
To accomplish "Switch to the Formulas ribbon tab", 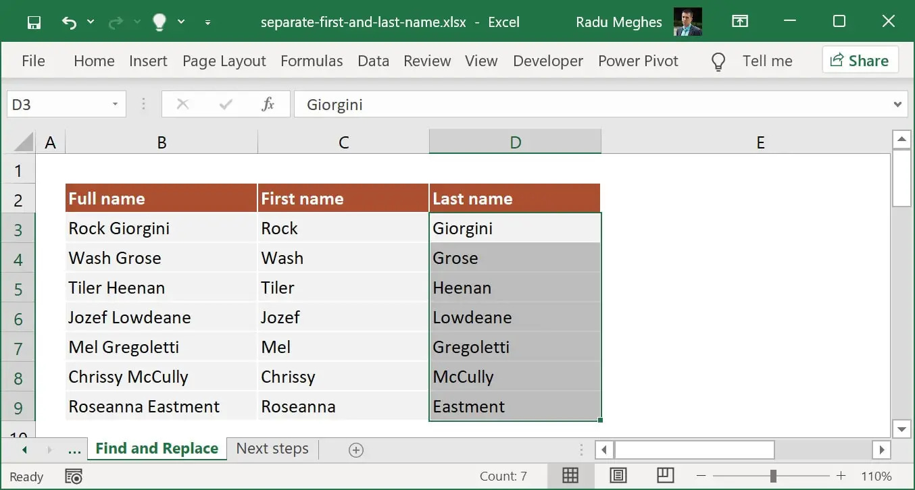I will (x=312, y=61).
